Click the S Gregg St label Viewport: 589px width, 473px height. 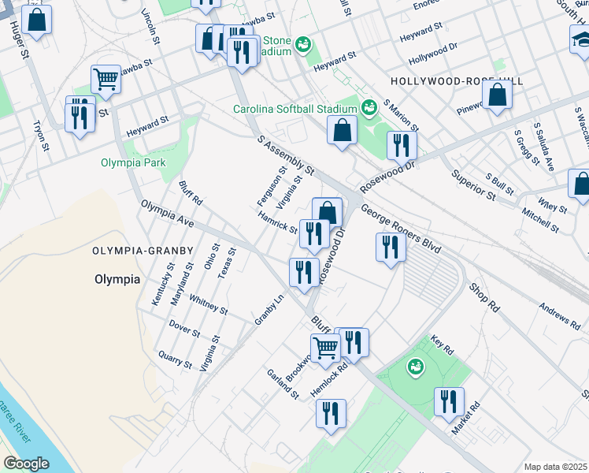click(x=527, y=147)
